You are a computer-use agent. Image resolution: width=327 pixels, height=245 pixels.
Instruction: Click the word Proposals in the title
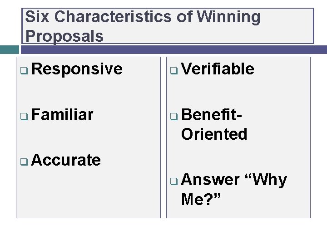(64, 36)
